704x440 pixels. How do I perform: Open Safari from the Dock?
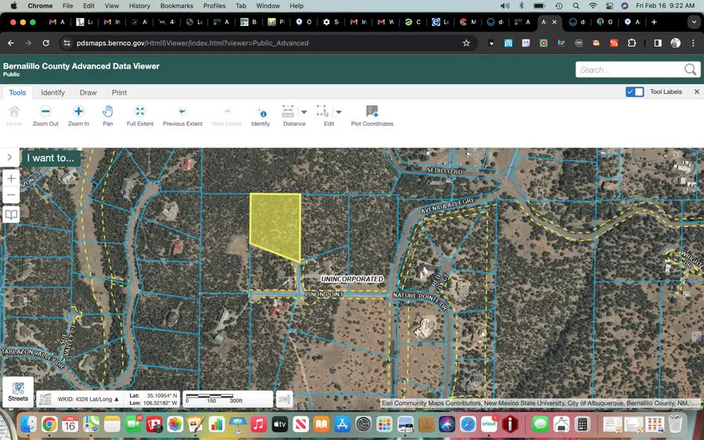click(x=468, y=424)
